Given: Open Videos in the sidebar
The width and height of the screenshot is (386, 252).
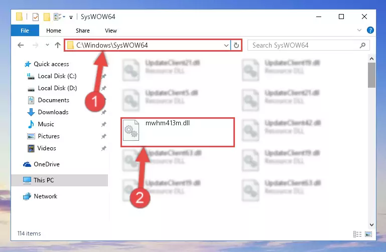Looking at the screenshot, I should click(x=47, y=148).
